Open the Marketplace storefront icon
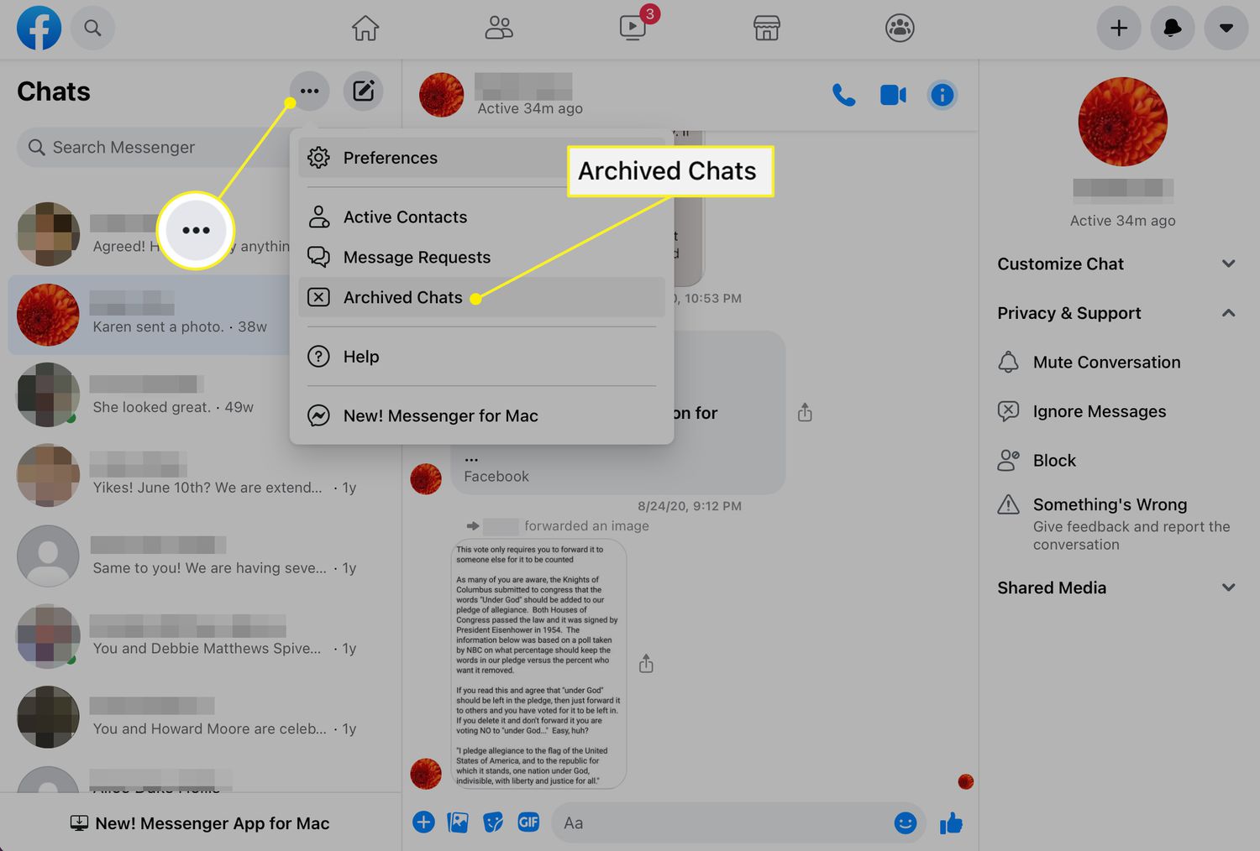The image size is (1260, 851). (x=766, y=28)
